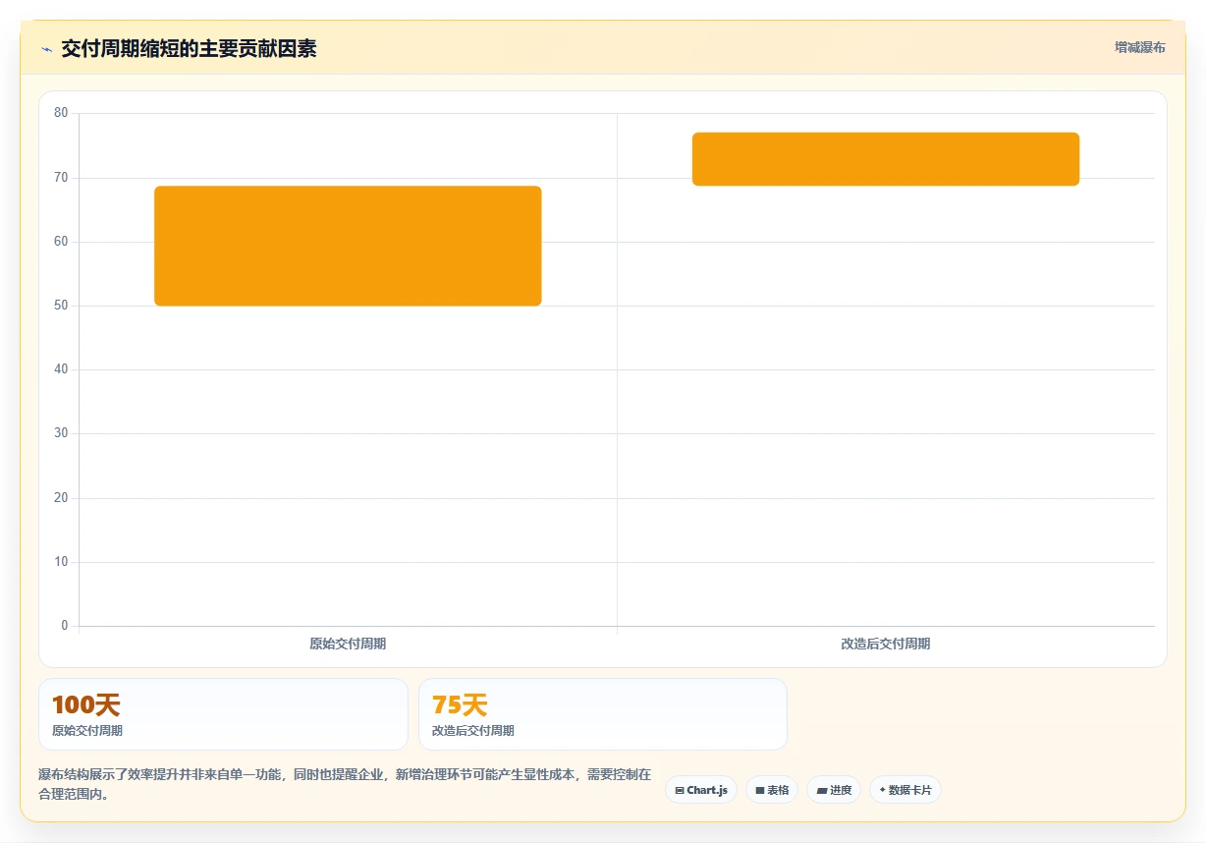The image size is (1206, 843).
Task: Click the y-axis value 20
Action: pos(61,498)
